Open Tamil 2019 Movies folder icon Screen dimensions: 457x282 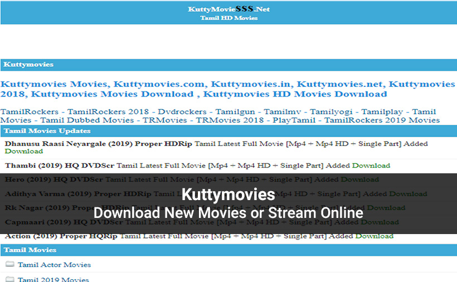[x=10, y=279]
